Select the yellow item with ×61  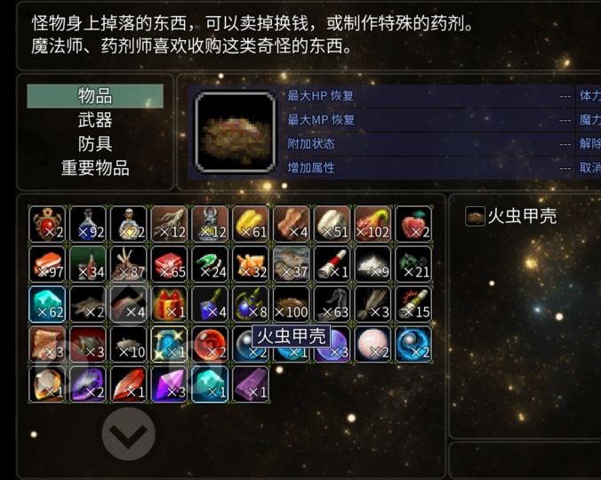[x=251, y=224]
